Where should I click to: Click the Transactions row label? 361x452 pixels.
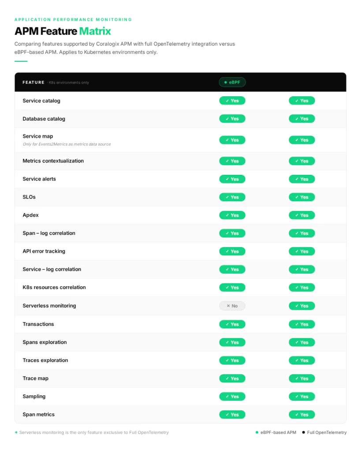pyautogui.click(x=38, y=324)
